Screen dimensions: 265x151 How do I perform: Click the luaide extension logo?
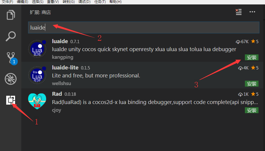(37, 49)
